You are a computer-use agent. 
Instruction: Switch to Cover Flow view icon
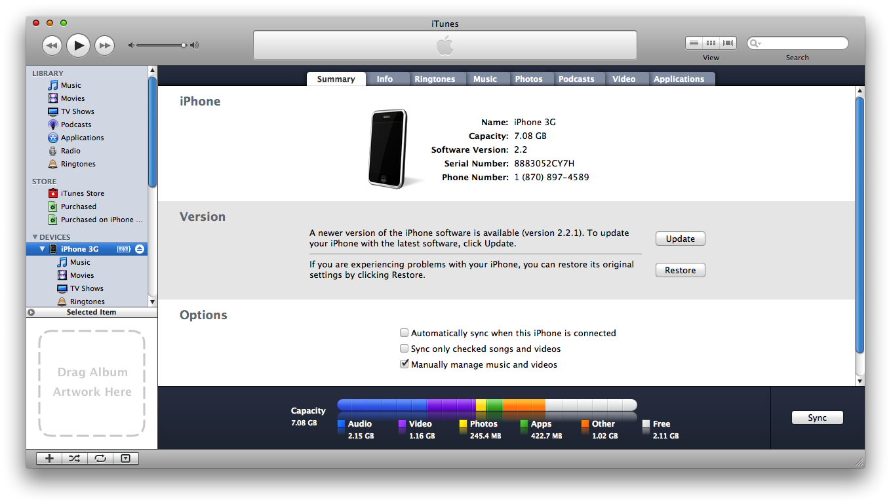[728, 43]
